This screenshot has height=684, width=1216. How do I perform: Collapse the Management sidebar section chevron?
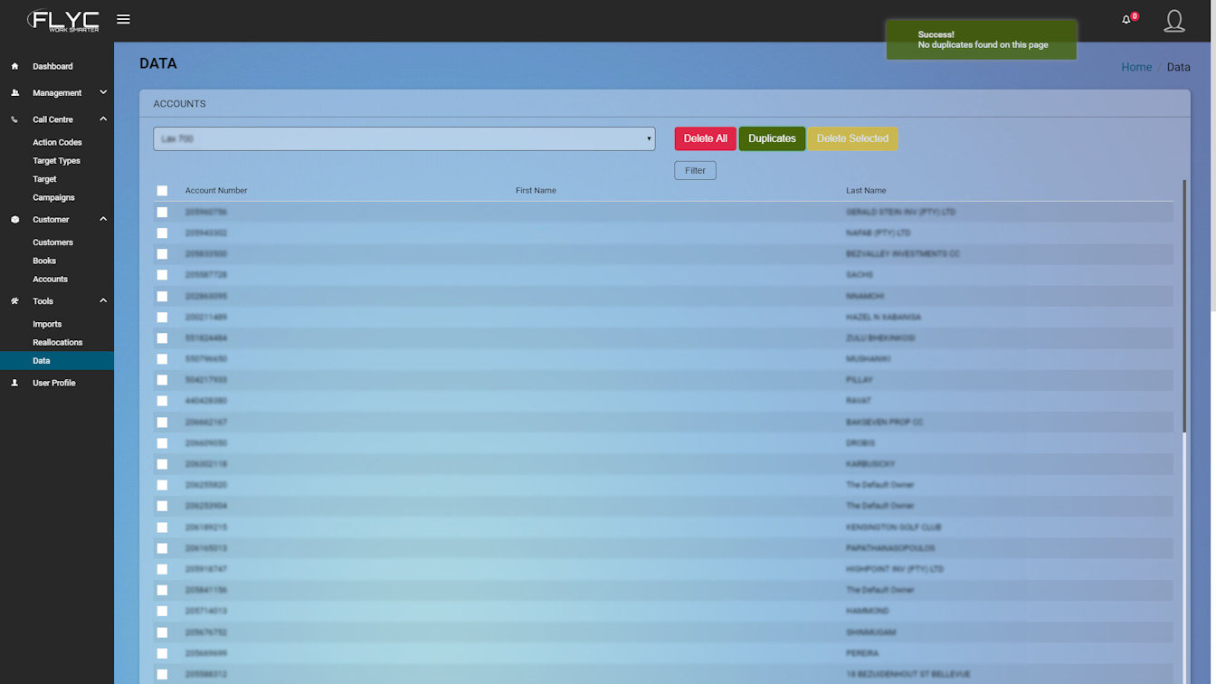pos(103,92)
